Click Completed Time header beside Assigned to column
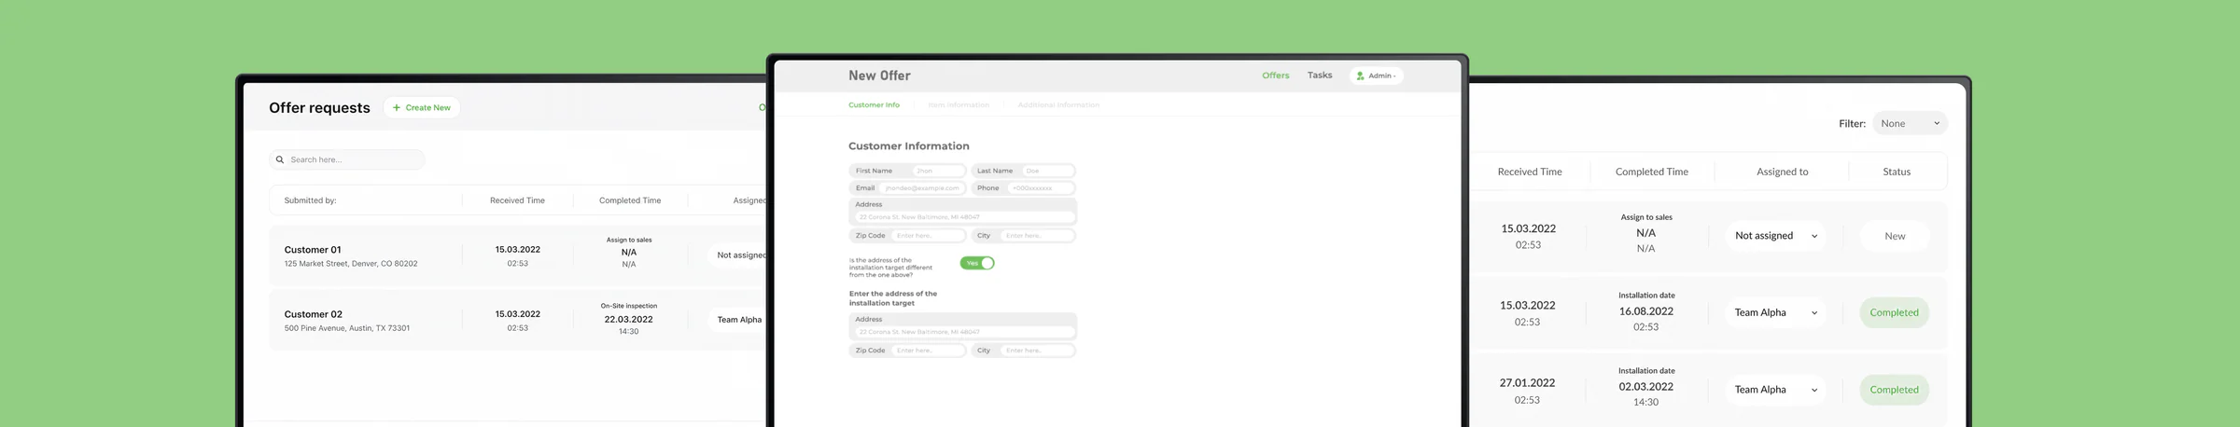2240x427 pixels. point(1652,172)
